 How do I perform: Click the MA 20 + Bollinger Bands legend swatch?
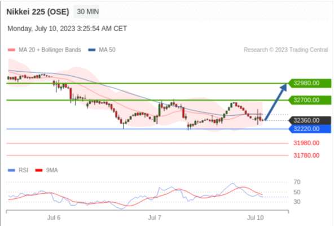[11, 50]
